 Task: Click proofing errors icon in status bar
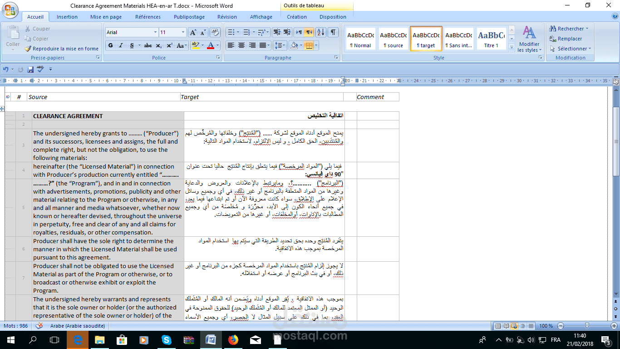point(39,326)
